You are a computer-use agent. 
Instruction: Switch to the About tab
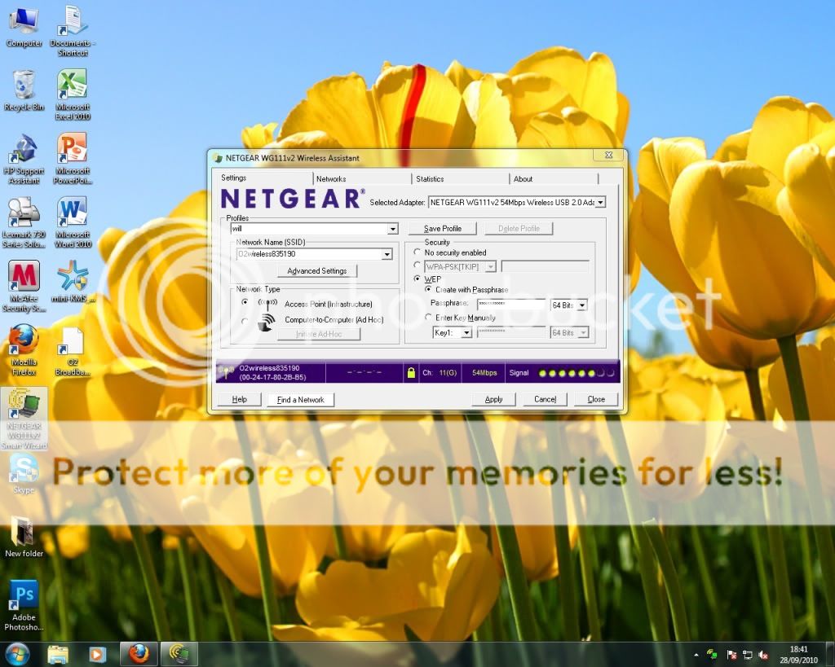tap(523, 178)
